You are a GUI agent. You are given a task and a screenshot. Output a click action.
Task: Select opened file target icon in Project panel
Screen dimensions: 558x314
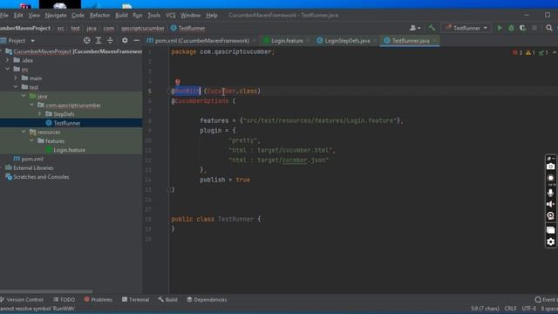tap(87, 41)
